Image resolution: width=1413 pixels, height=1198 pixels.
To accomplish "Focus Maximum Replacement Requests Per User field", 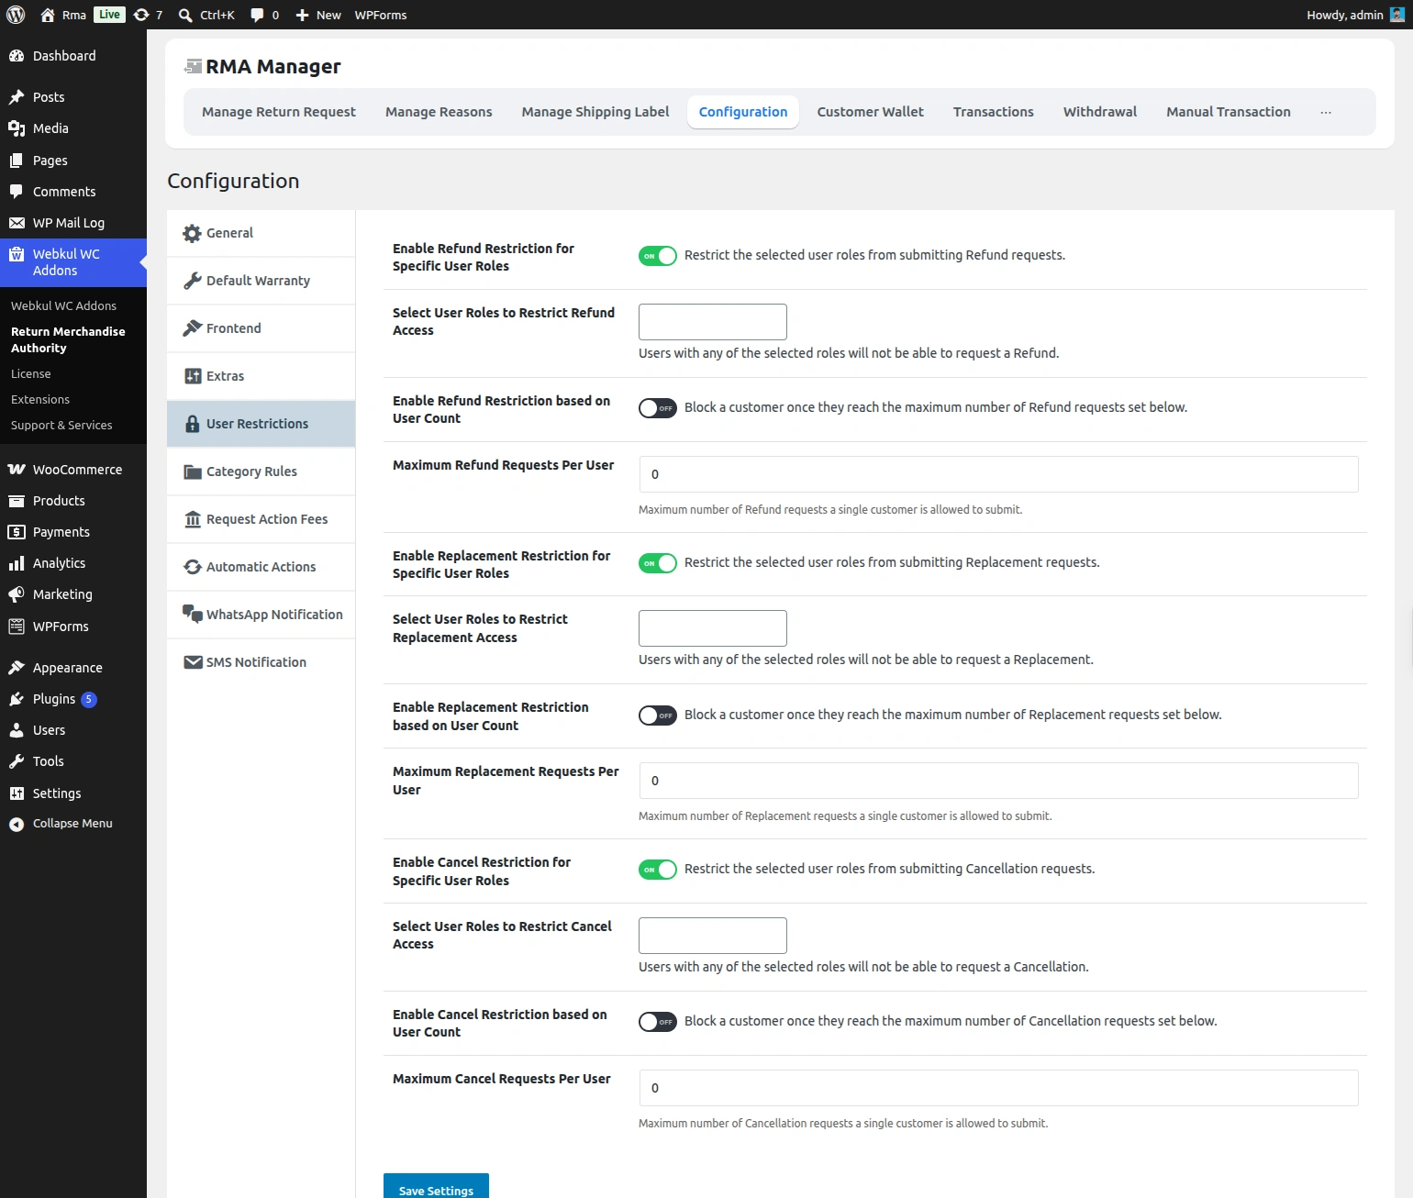I will click(x=998, y=781).
